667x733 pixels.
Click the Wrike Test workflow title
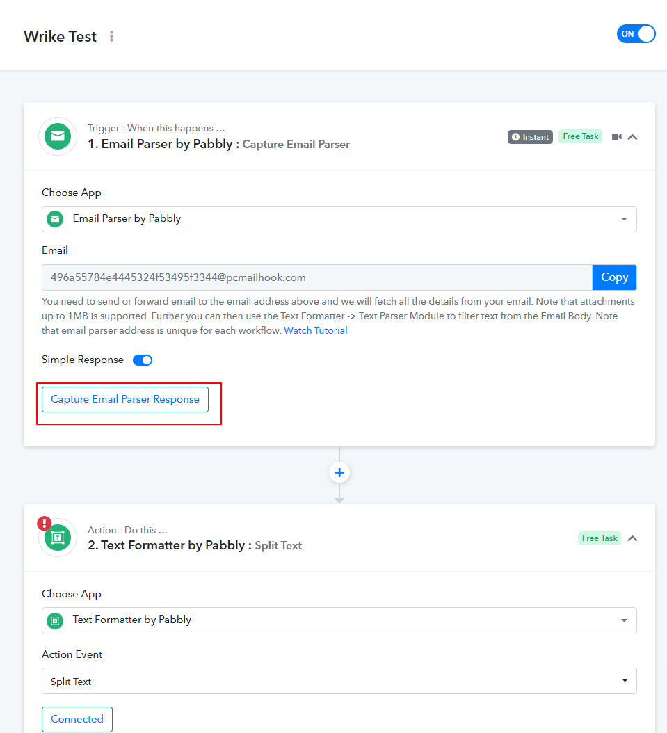61,36
